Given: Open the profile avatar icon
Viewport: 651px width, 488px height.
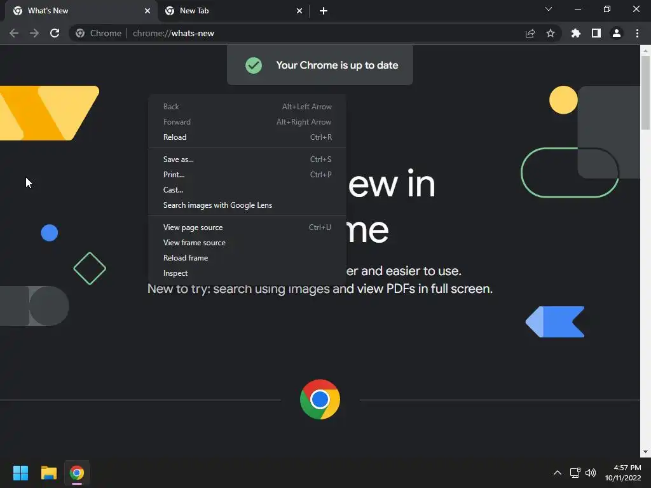Looking at the screenshot, I should pyautogui.click(x=617, y=33).
